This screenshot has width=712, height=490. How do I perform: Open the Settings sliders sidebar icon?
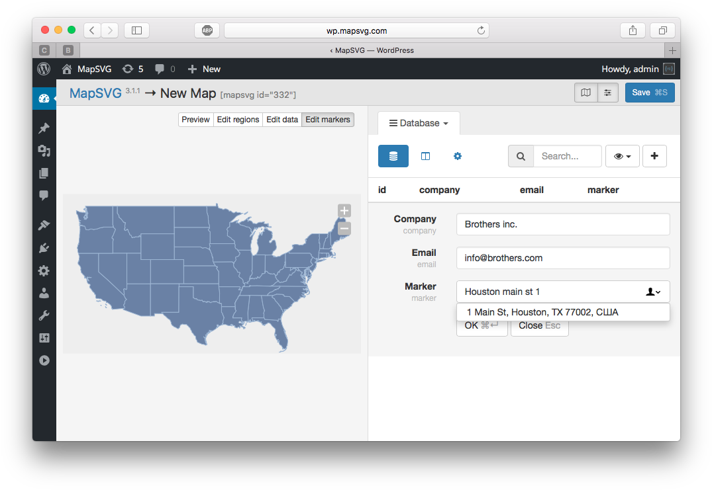44,338
